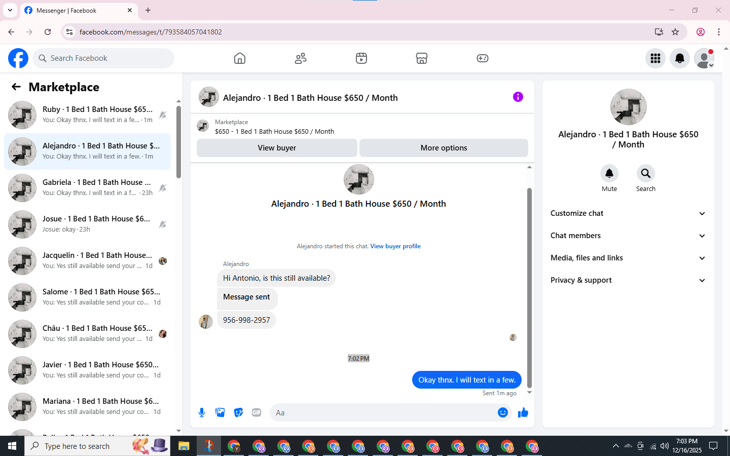Open the Gaming controller icon
The height and width of the screenshot is (456, 730).
(483, 58)
